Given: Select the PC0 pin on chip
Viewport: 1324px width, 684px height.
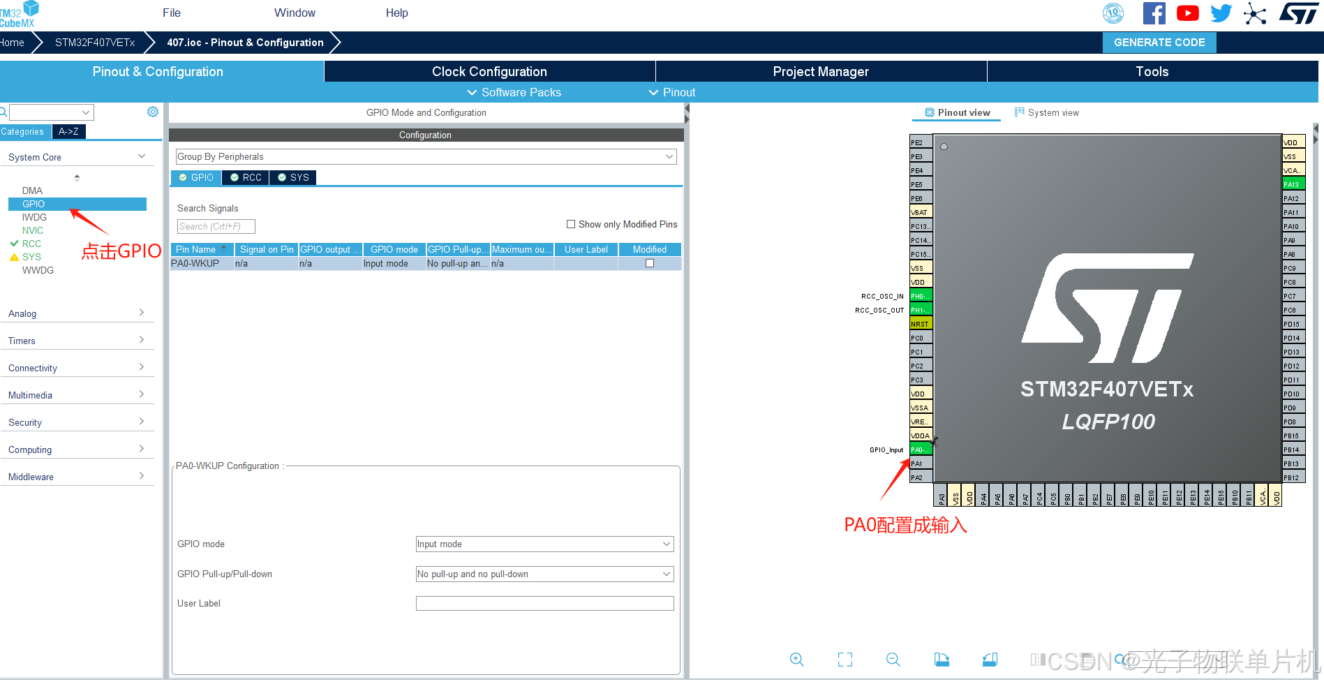Looking at the screenshot, I should pos(921,338).
